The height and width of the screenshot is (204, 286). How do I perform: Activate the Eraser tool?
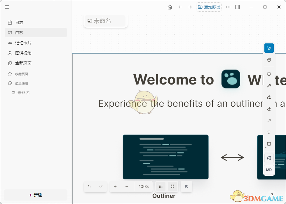tap(269, 109)
